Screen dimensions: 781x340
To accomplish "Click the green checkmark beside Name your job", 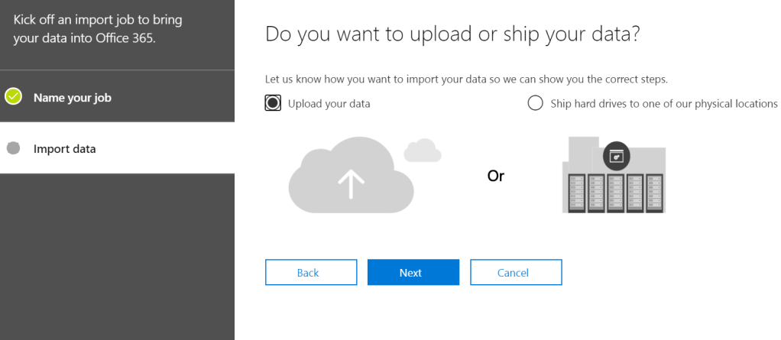I will pyautogui.click(x=13, y=97).
